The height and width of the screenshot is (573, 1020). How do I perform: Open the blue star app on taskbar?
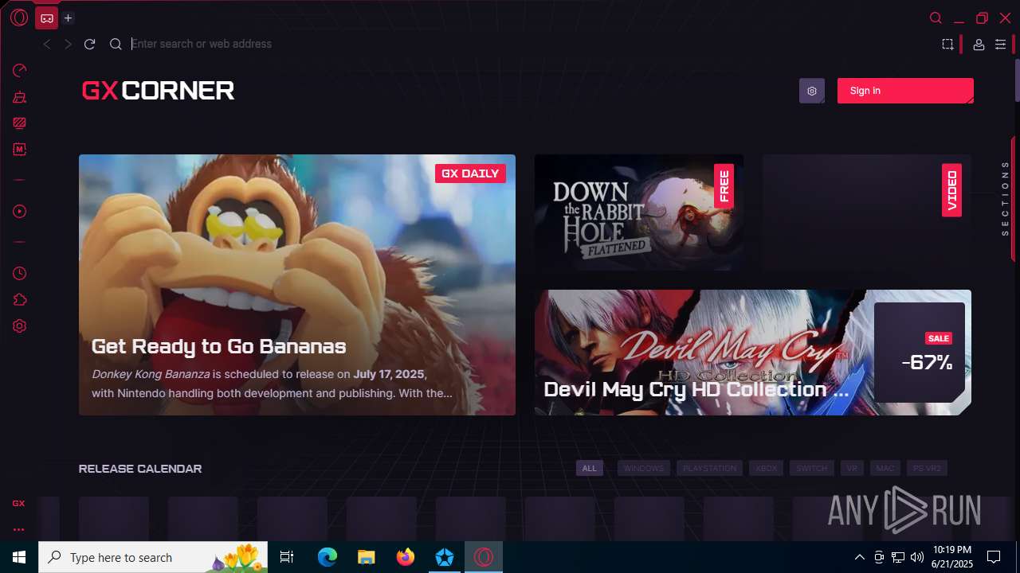pyautogui.click(x=445, y=557)
